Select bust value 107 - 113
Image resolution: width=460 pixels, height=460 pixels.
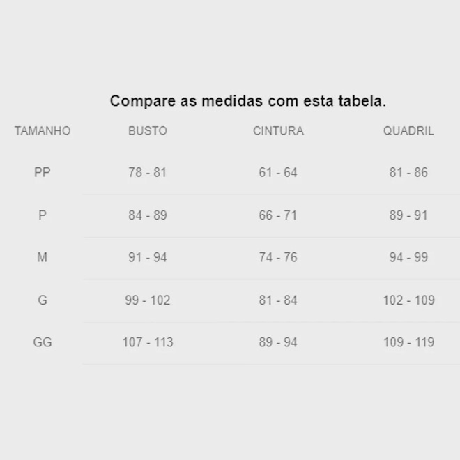click(x=147, y=342)
